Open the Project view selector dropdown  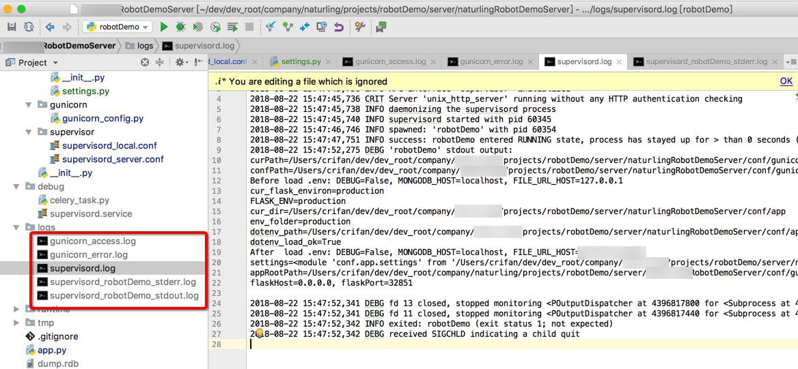point(33,63)
